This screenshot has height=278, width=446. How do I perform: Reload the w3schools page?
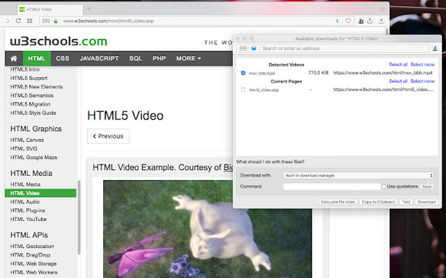coord(18,21)
